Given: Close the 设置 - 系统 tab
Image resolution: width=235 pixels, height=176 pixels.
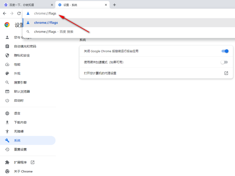Looking at the screenshot, I should coord(106,5).
